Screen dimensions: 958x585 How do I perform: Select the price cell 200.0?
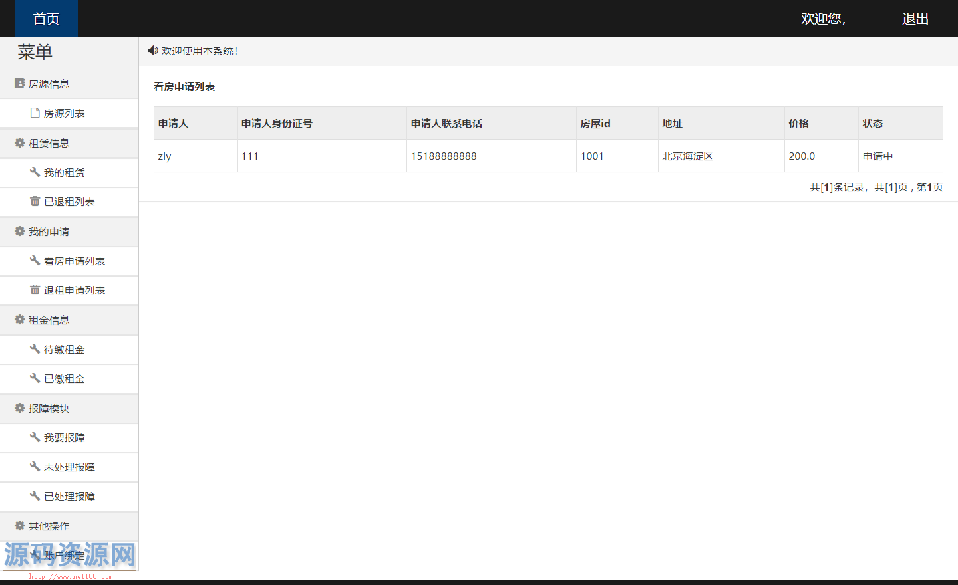pyautogui.click(x=822, y=156)
